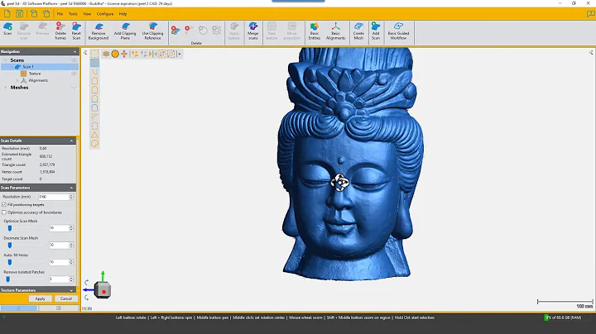Collapse left panel with viewport arrow

point(85,53)
